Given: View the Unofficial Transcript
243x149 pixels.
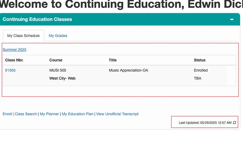Looking at the screenshot, I should (x=117, y=114).
